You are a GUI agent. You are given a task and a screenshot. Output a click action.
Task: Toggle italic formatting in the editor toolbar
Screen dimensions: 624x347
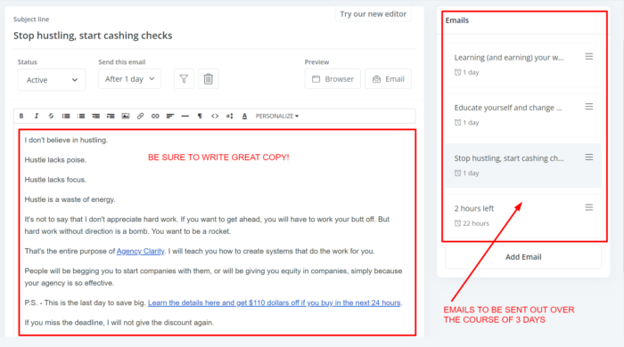(x=37, y=116)
